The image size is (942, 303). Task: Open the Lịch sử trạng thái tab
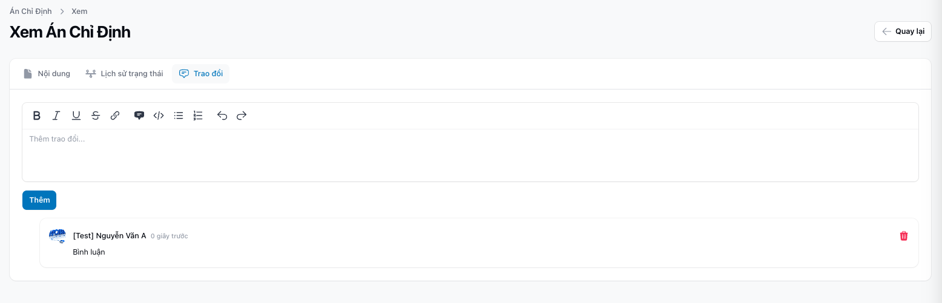point(124,74)
